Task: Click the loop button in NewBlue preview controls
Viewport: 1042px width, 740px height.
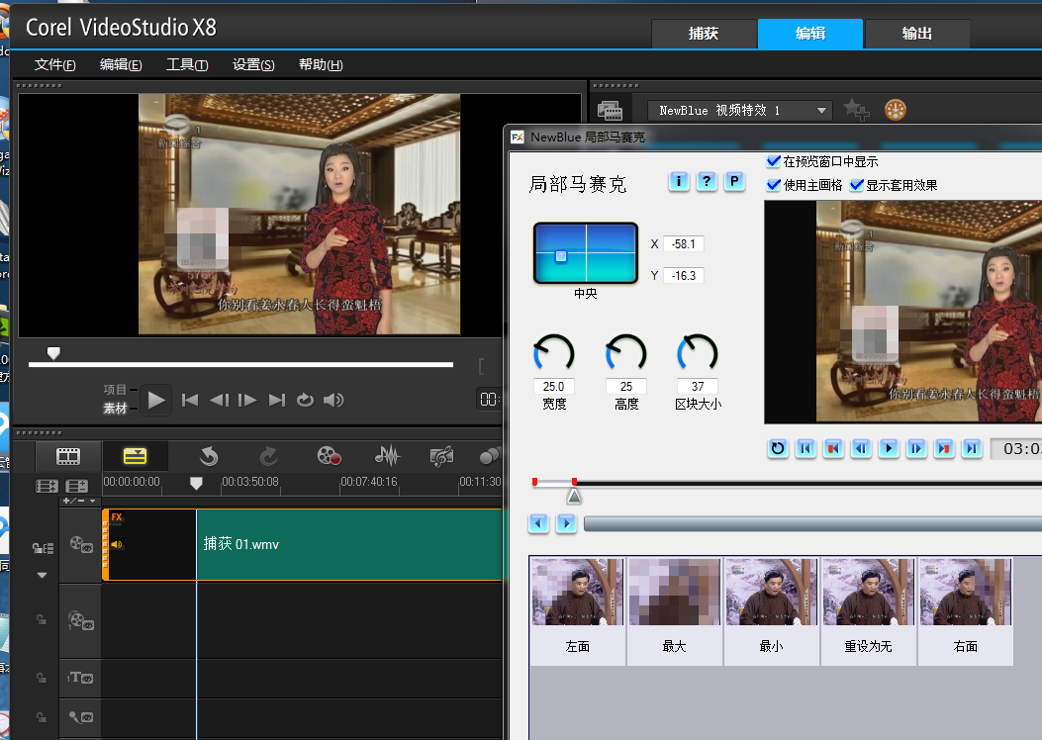Action: point(778,448)
